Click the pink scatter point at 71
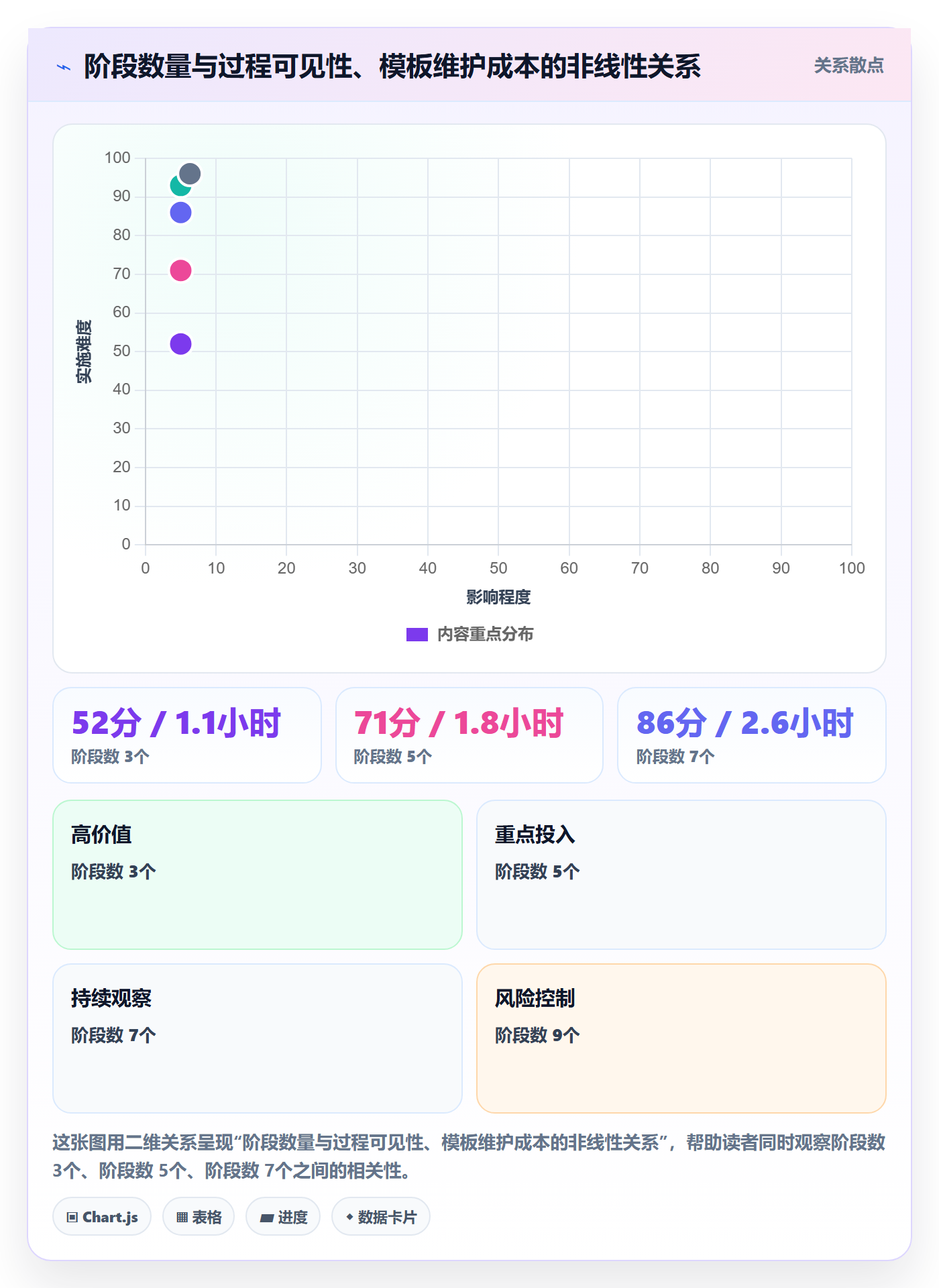Image resolution: width=939 pixels, height=1288 pixels. point(180,271)
